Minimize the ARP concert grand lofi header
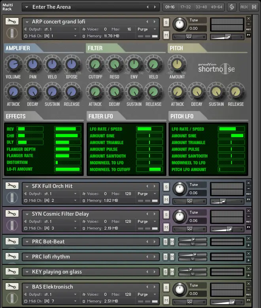 (x=248, y=24)
